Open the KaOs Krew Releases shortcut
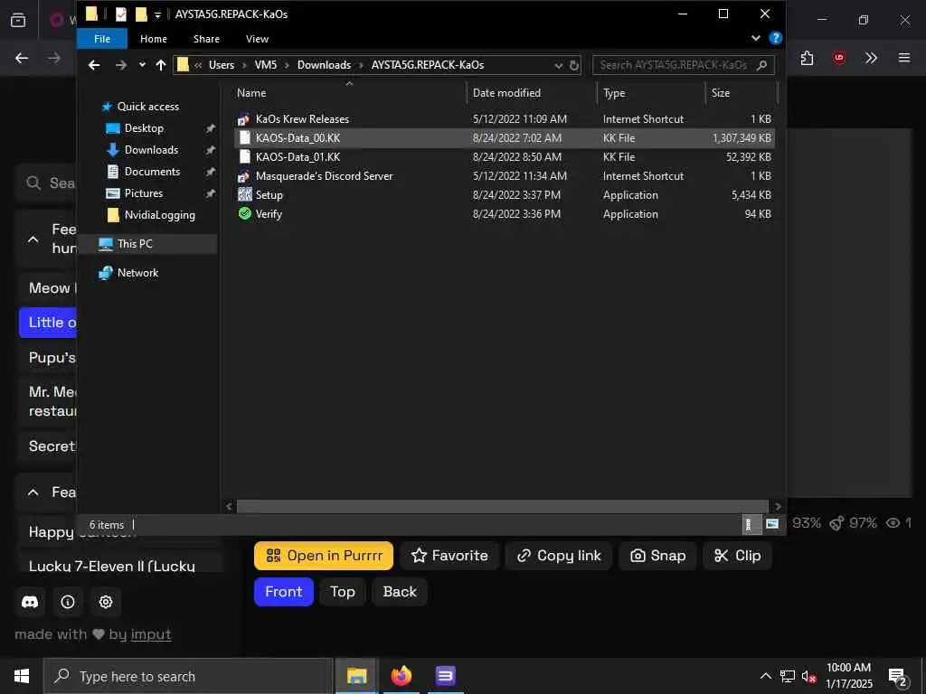Image resolution: width=926 pixels, height=694 pixels. tap(302, 118)
